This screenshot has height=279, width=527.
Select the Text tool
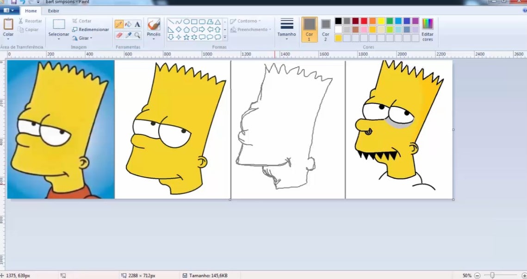(x=137, y=24)
